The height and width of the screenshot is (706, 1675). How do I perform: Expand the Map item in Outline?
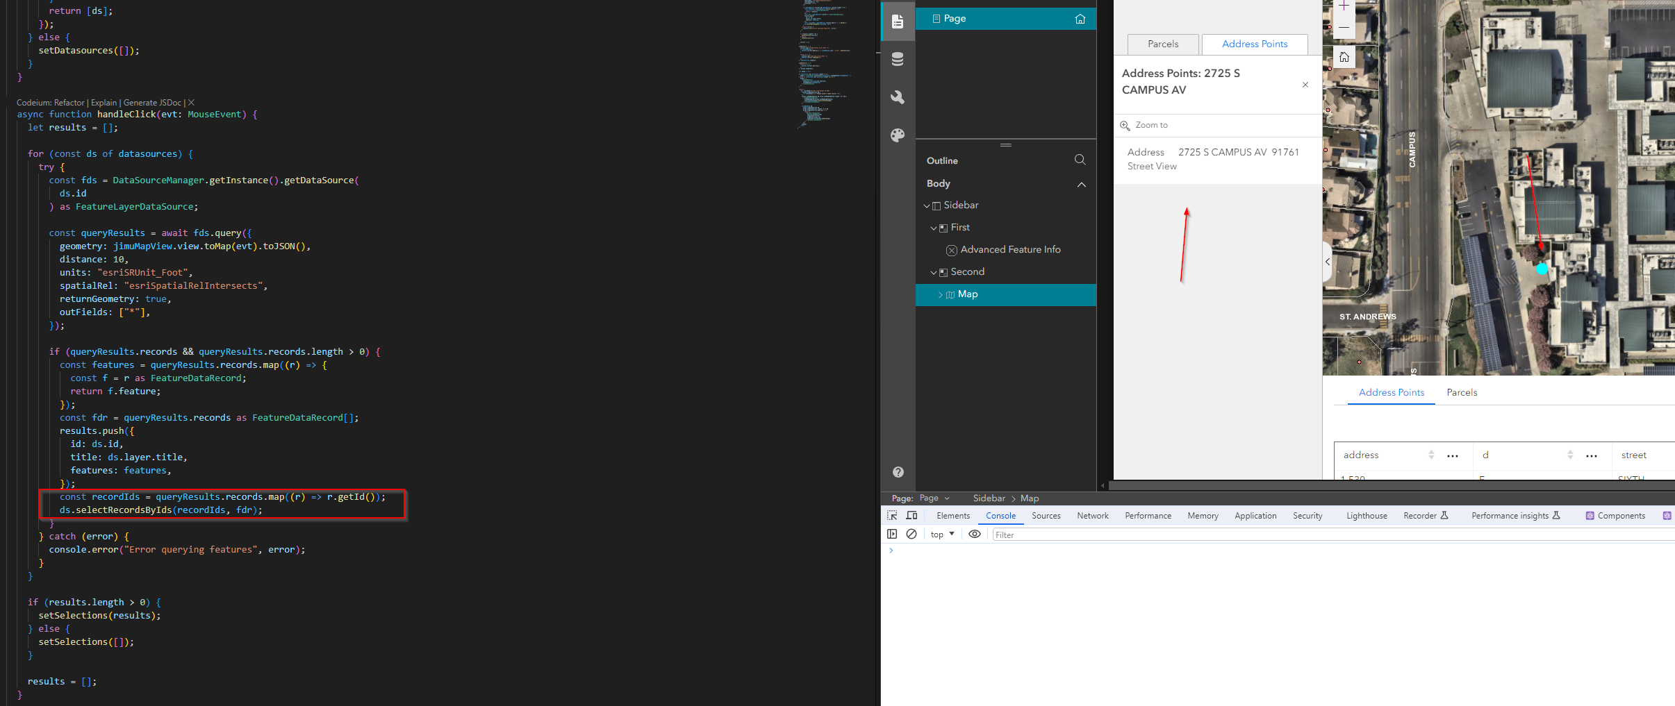939,294
